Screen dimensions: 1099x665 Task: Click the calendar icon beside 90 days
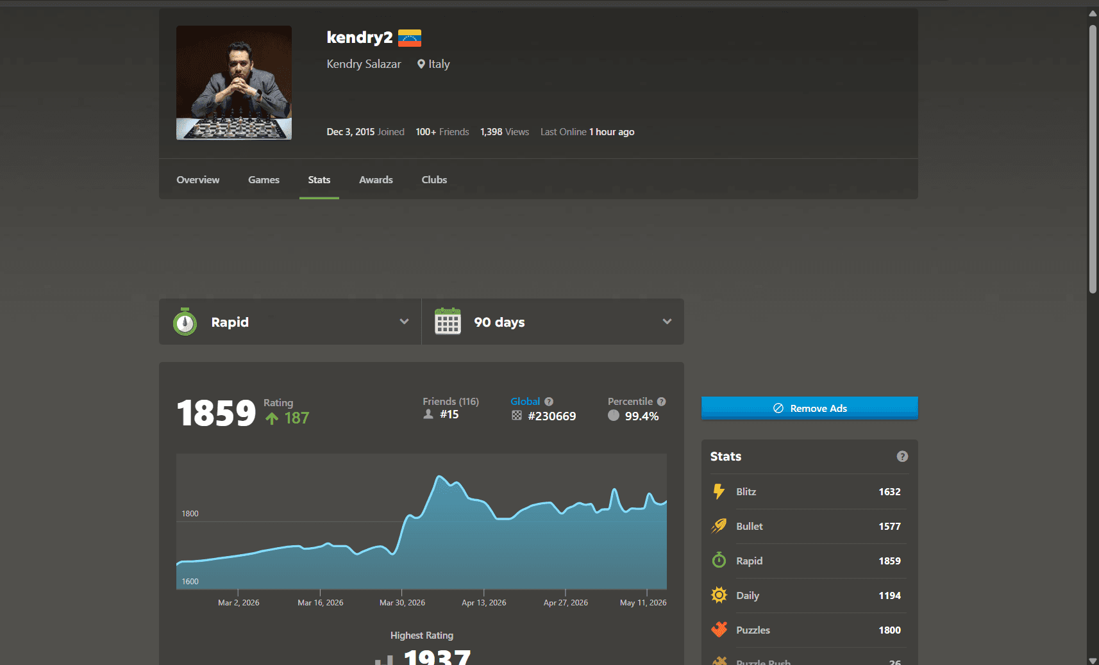point(448,321)
